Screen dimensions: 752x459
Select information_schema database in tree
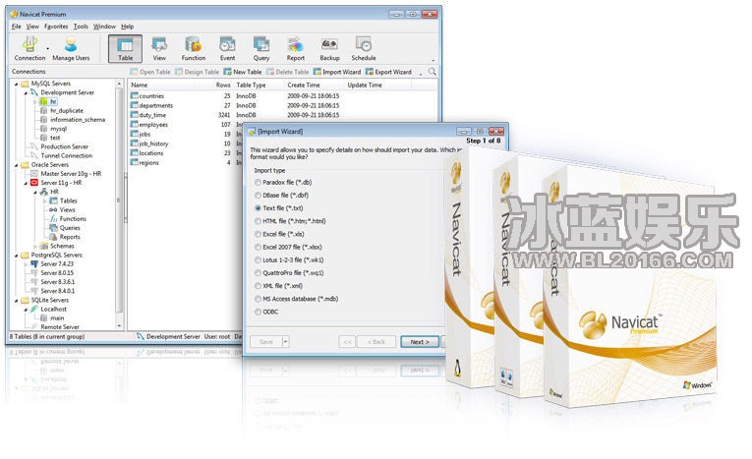click(x=73, y=120)
